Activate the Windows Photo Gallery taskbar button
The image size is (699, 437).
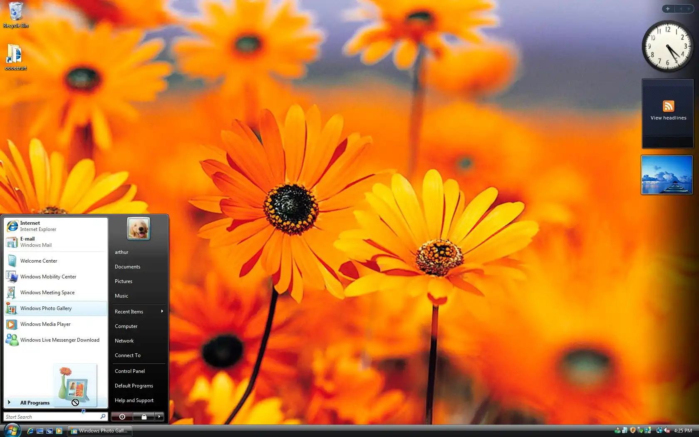coord(100,431)
